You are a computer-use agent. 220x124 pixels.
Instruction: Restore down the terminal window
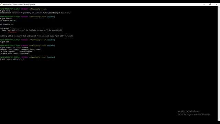(x=210, y=4)
